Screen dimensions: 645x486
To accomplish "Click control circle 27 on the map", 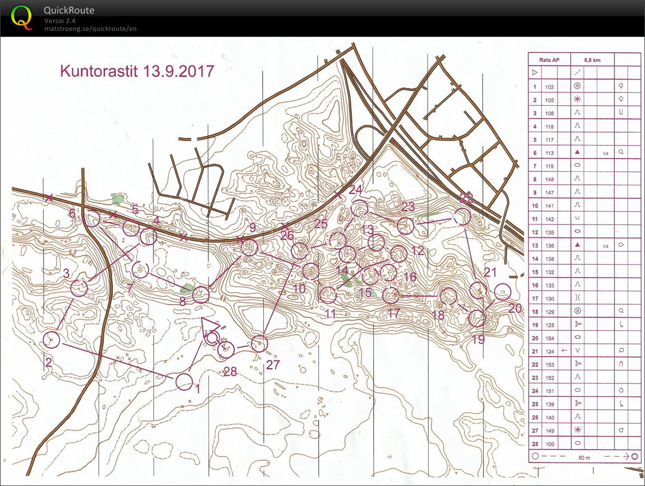I will coord(259,343).
